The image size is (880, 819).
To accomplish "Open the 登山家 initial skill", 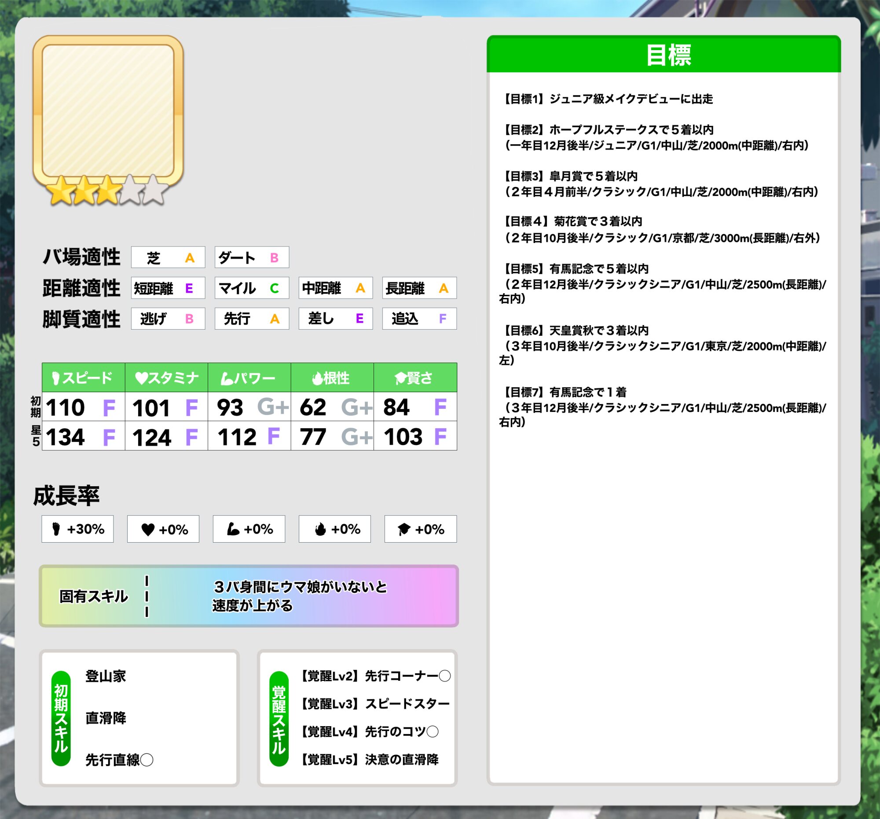I will (x=105, y=676).
